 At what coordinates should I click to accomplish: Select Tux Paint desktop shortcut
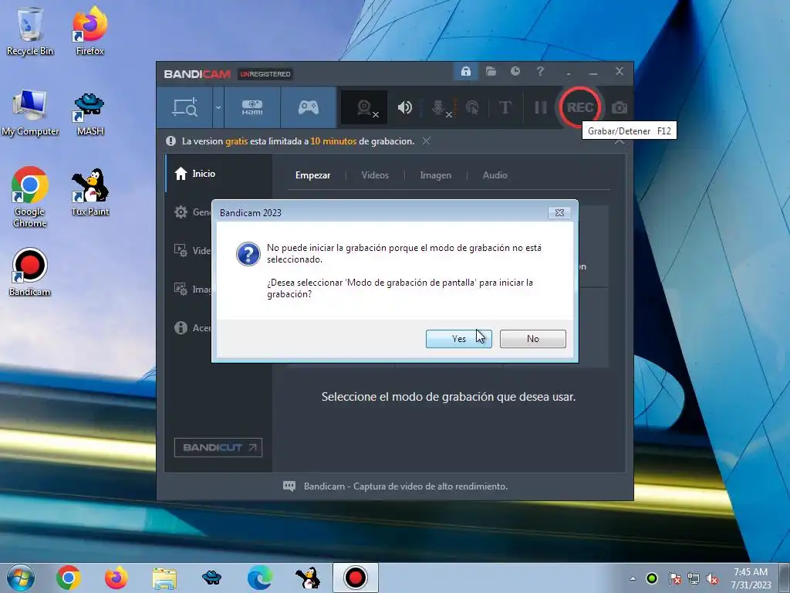click(x=89, y=191)
